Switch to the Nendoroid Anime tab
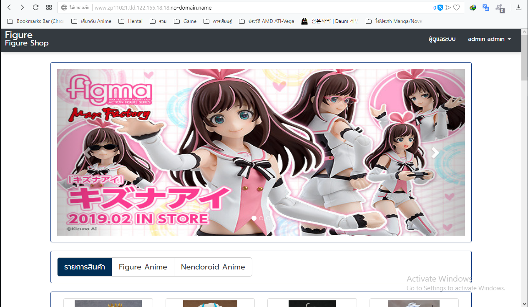The height and width of the screenshot is (307, 528). [x=213, y=267]
